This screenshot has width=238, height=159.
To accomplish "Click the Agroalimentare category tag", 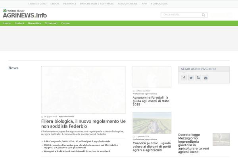I will coord(66,116).
